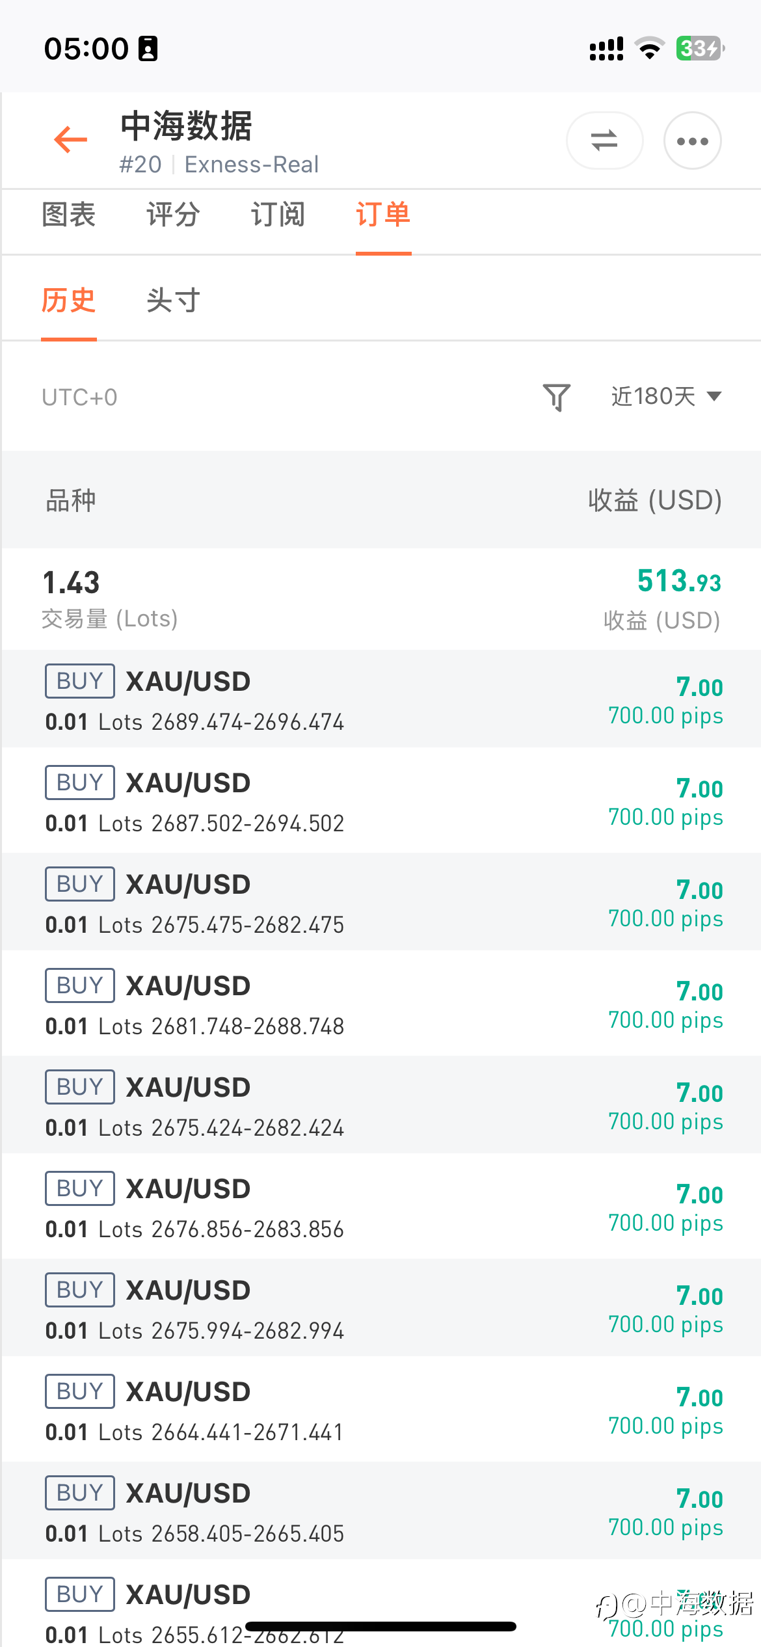This screenshot has height=1647, width=761.
Task: Select the 头寸 positions sub-tab
Action: (x=173, y=301)
